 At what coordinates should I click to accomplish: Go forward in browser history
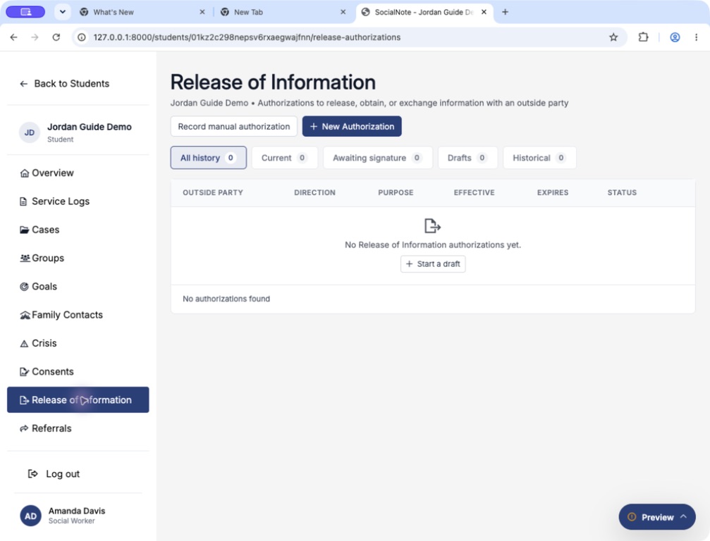(35, 37)
